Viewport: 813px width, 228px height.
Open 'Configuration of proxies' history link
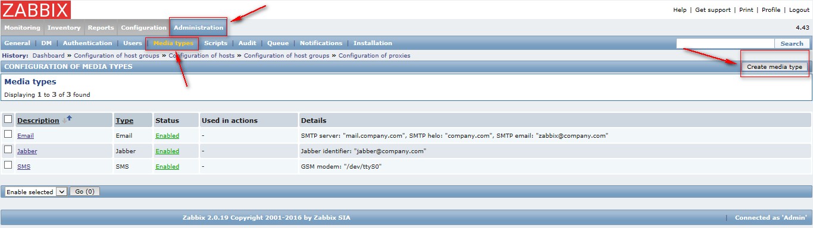(374, 55)
